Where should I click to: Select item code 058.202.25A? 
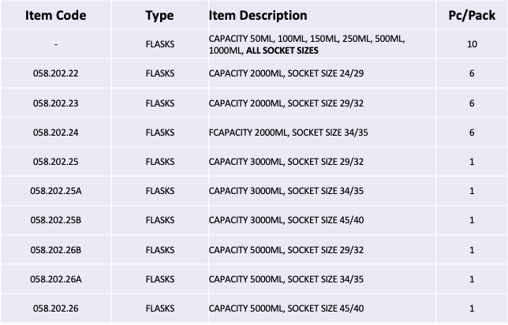(55, 191)
